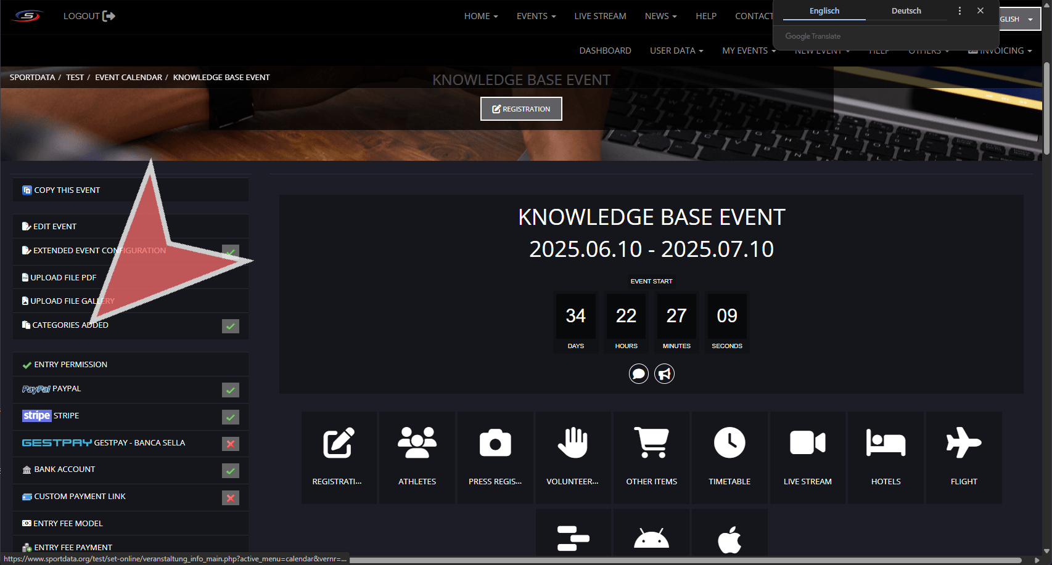Switch to Deutsch tab in Google Translate

coord(906,11)
